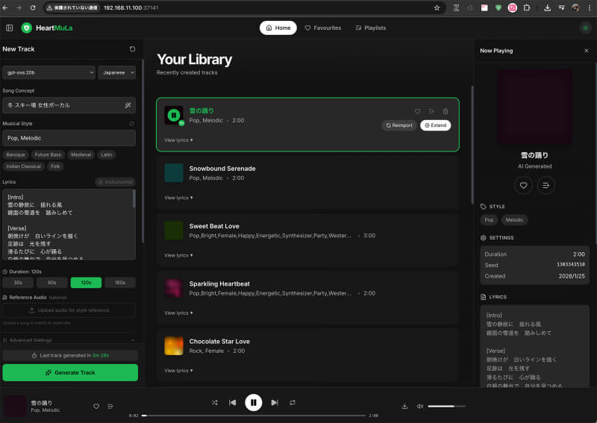Open the Home tab
This screenshot has height=423, width=597.
(x=278, y=28)
